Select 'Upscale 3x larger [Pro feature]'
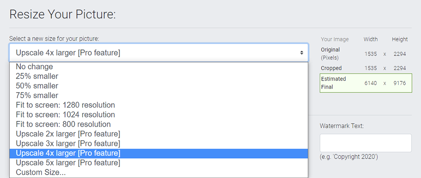 (x=158, y=143)
